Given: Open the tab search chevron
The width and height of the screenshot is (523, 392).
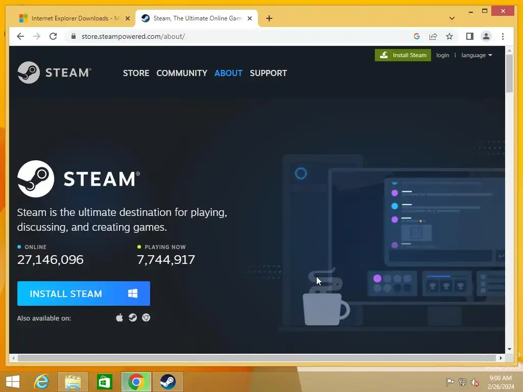Looking at the screenshot, I should pyautogui.click(x=452, y=18).
